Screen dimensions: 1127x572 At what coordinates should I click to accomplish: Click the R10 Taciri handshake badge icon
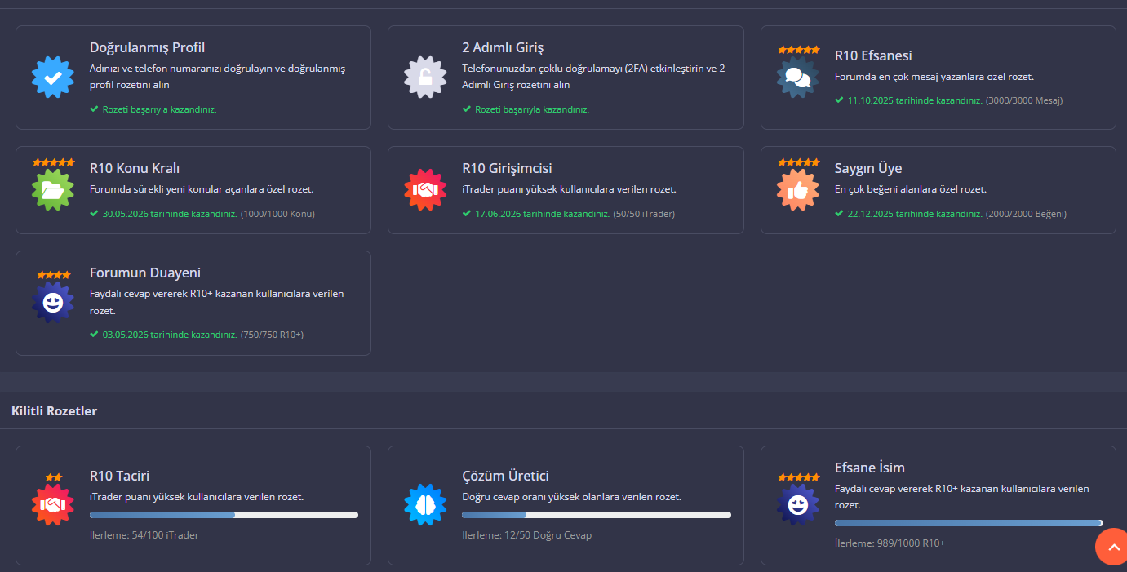53,505
